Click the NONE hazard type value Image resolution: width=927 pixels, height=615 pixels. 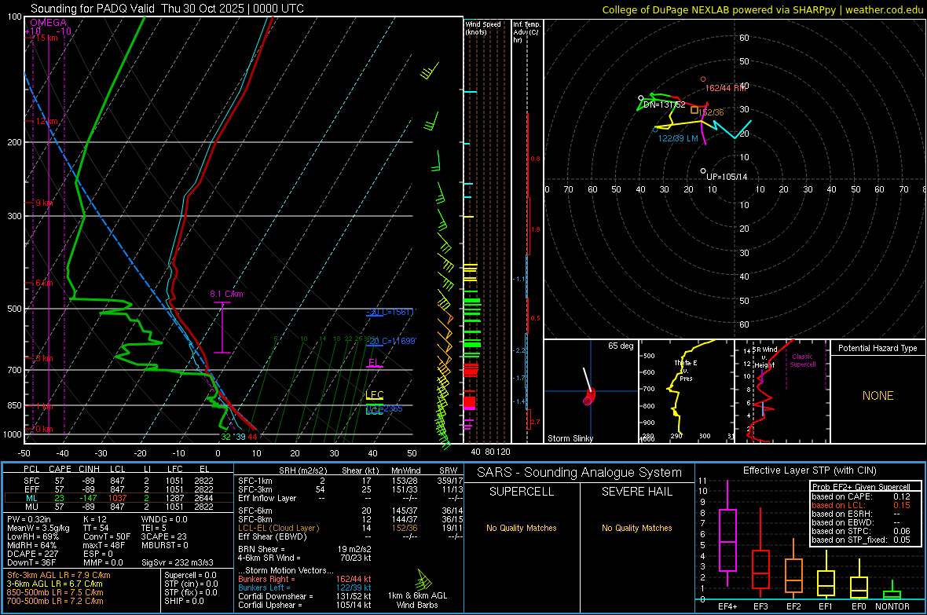tap(878, 396)
